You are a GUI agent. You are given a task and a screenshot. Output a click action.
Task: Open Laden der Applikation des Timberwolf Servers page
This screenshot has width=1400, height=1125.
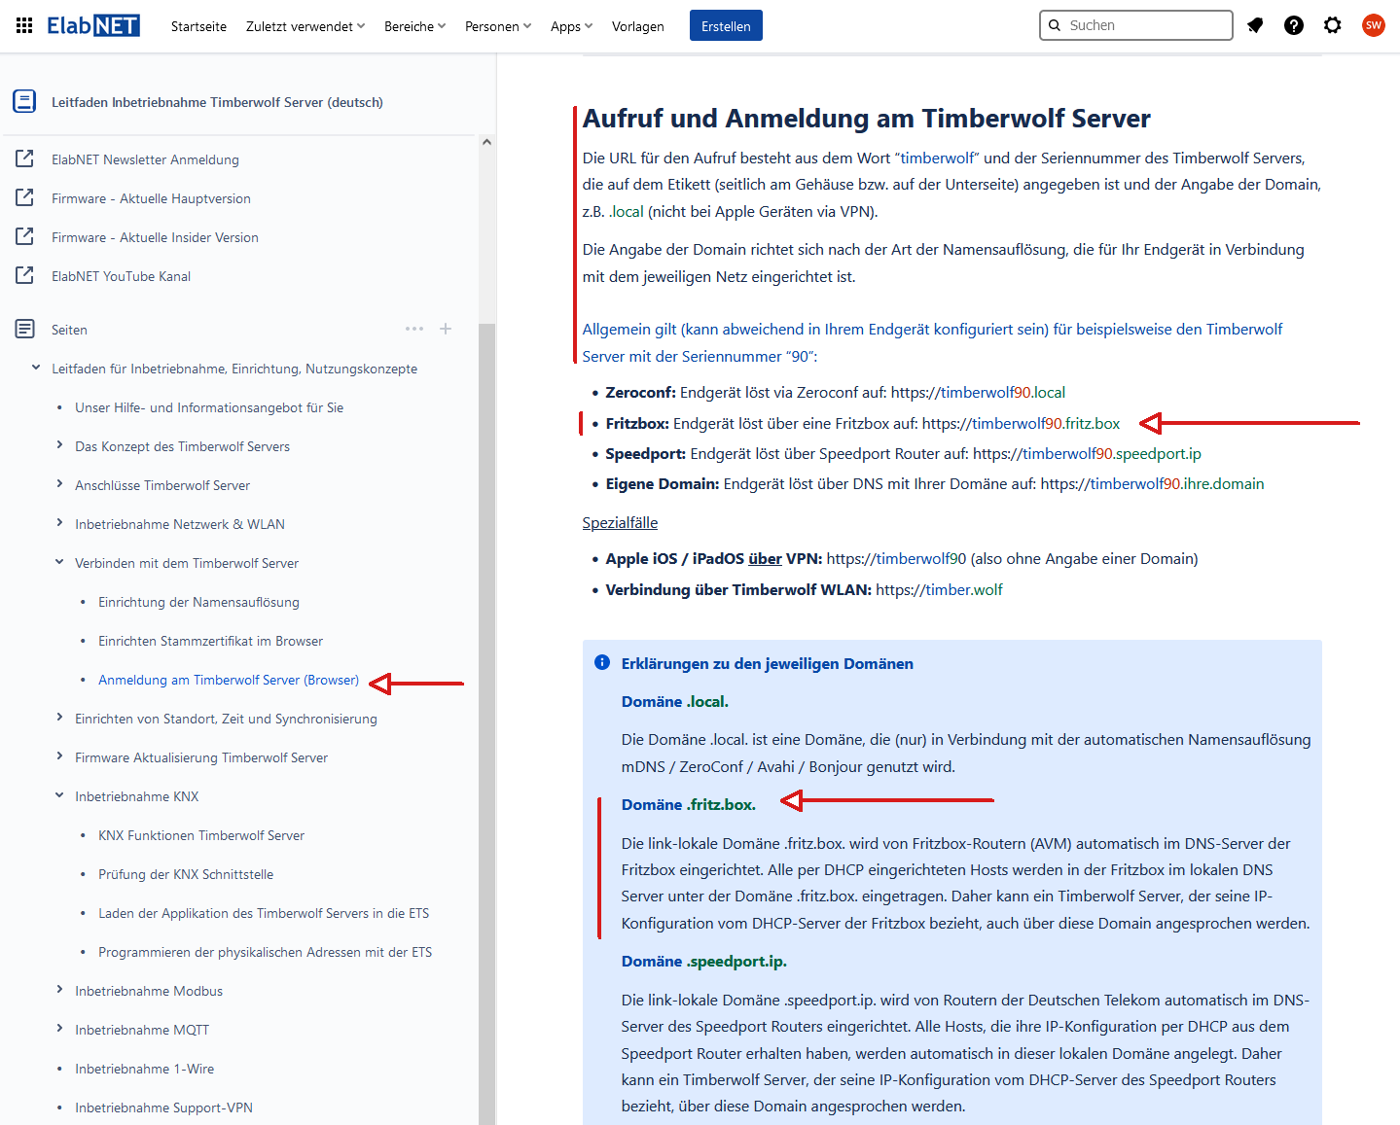tap(264, 913)
